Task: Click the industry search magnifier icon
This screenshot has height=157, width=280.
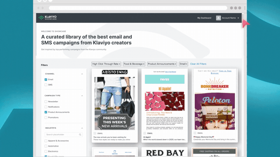Action: [80, 135]
